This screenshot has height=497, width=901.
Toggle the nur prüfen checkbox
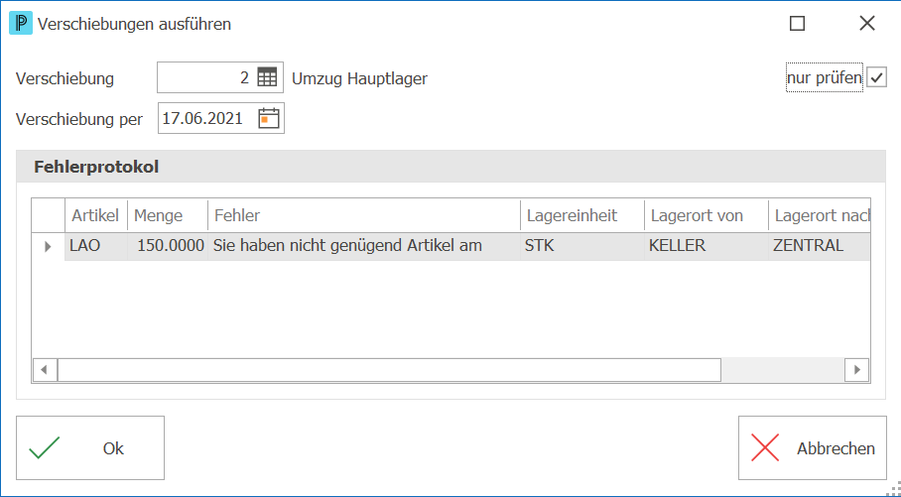tap(876, 77)
